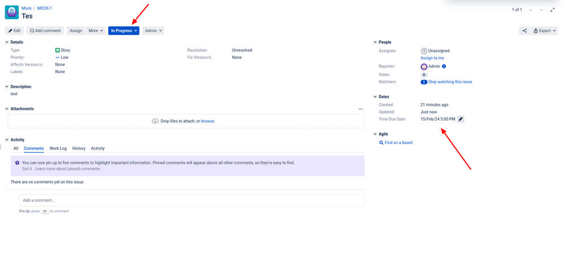
Task: Click the pencil icon next to Time Due Date
Action: click(x=461, y=119)
